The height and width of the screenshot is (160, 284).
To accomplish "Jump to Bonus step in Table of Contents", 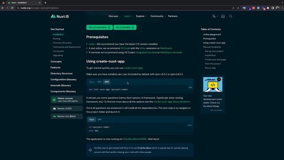I will point(210,68).
